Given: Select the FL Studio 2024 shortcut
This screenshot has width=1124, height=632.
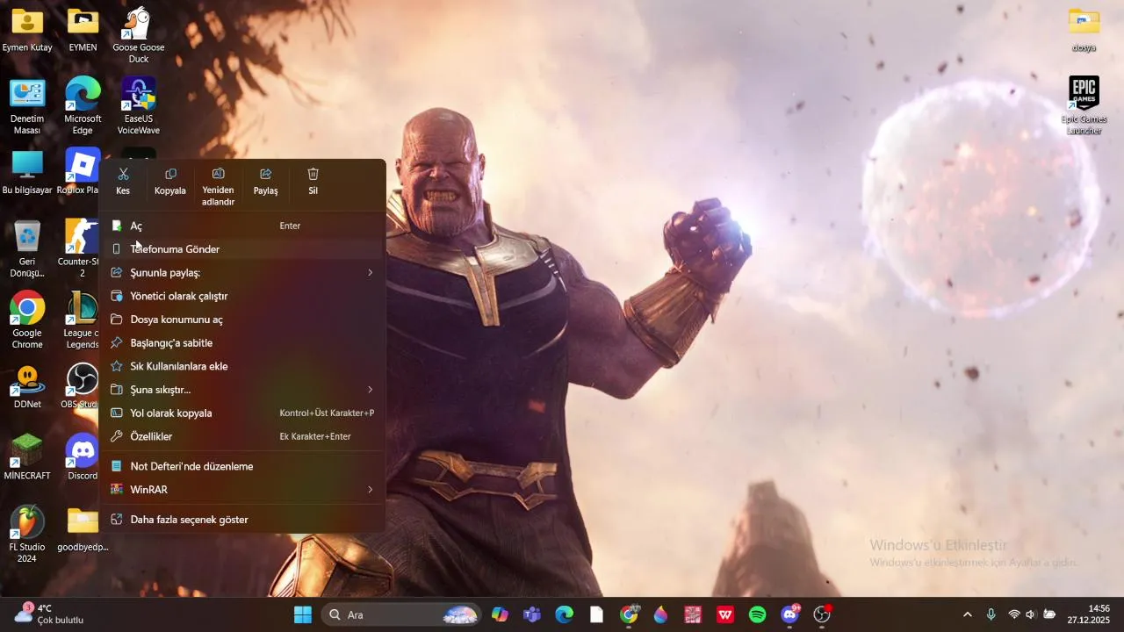Looking at the screenshot, I should coord(27,535).
